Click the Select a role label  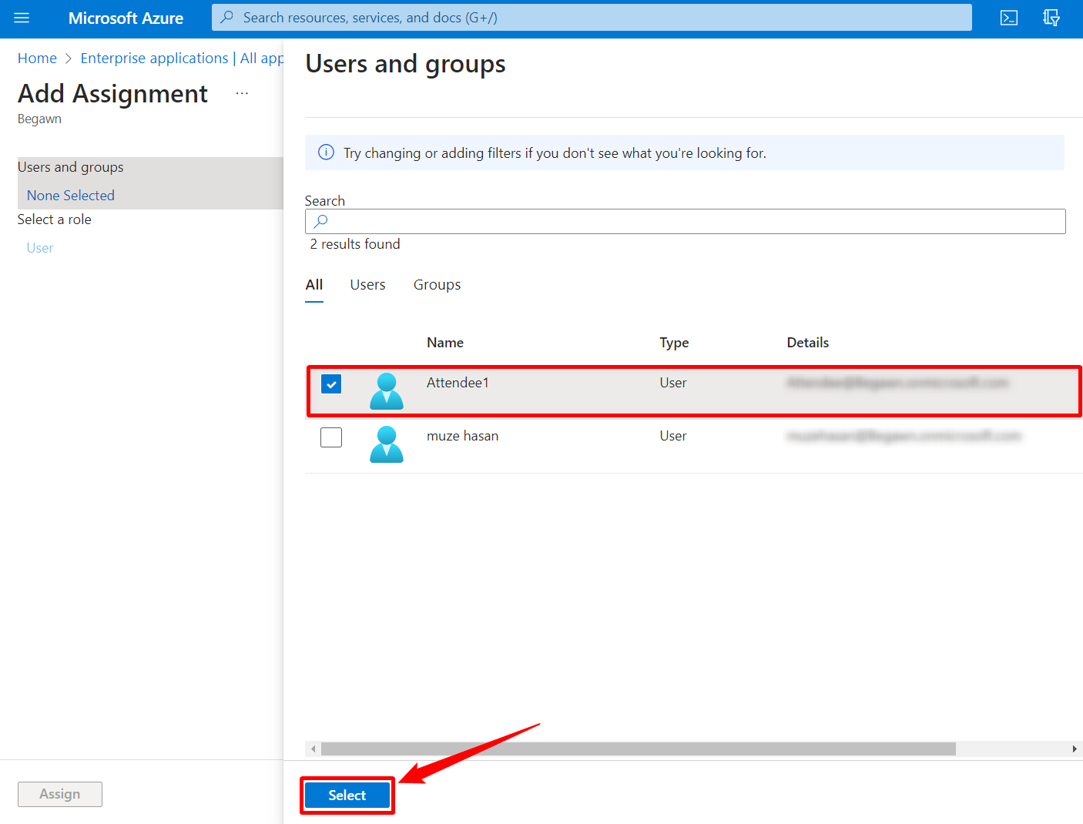coord(55,219)
